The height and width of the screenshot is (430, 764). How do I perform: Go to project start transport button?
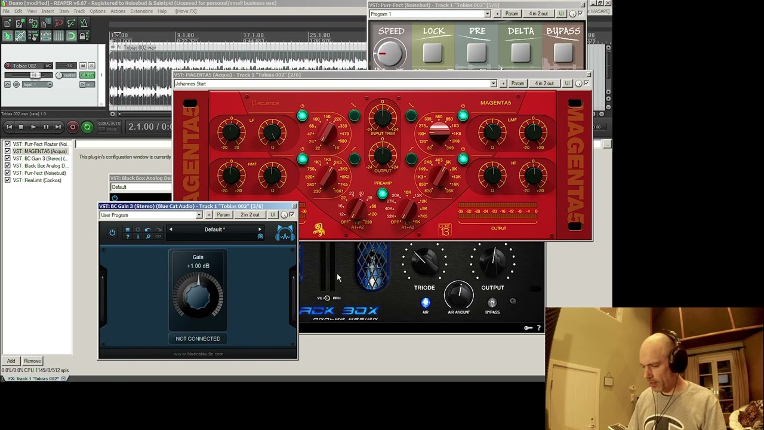point(9,127)
